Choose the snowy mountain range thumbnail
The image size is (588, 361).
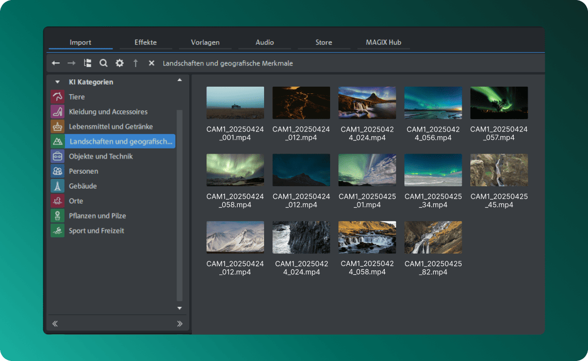point(235,237)
